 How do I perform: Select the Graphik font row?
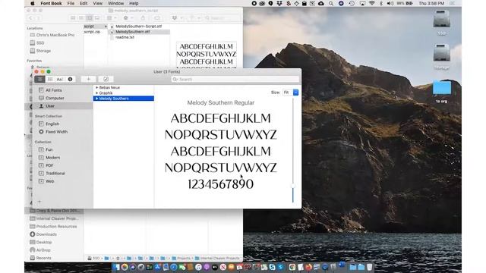coord(124,93)
